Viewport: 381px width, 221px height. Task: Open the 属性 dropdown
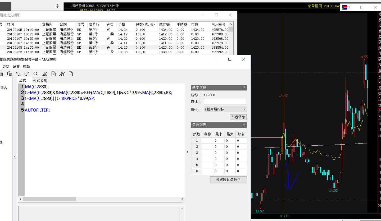pyautogui.click(x=225, y=109)
